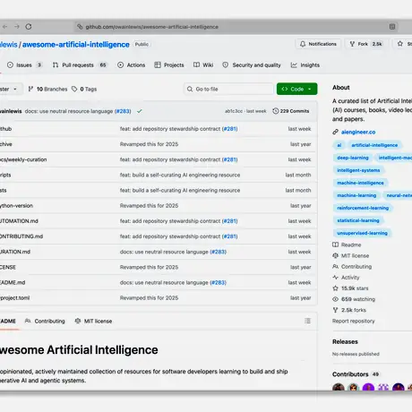This screenshot has height=412, width=412.
Task: Open the CONTRIBUTING.md file
Action: click(21, 236)
